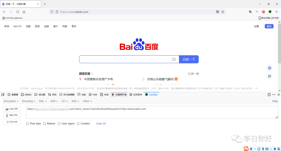Click the browser forward arrow
Image resolution: width=281 pixels, height=151 pixels.
11,12
